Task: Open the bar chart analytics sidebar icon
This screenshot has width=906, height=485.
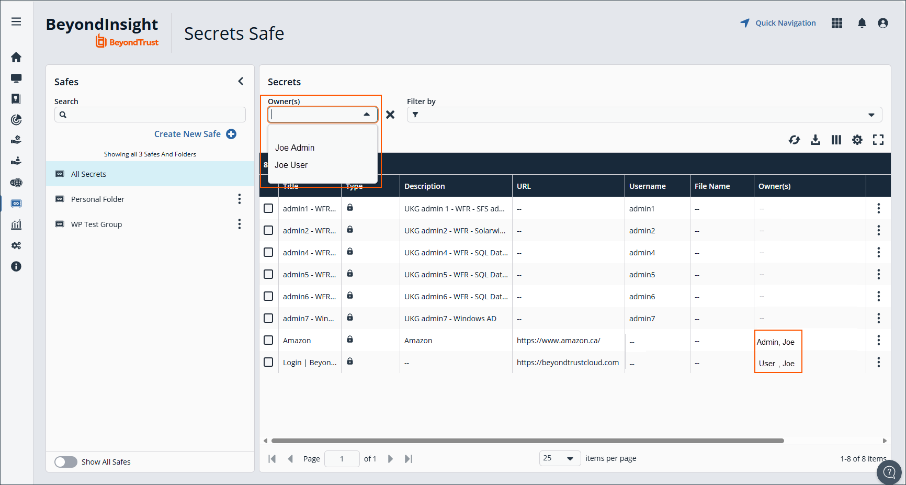Action: 16,224
